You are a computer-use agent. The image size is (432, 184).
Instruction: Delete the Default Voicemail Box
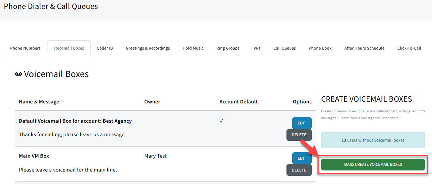coord(299,135)
